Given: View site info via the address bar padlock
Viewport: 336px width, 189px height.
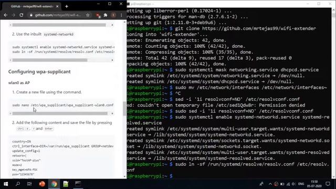Looking at the screenshot, I should (x=31, y=15).
